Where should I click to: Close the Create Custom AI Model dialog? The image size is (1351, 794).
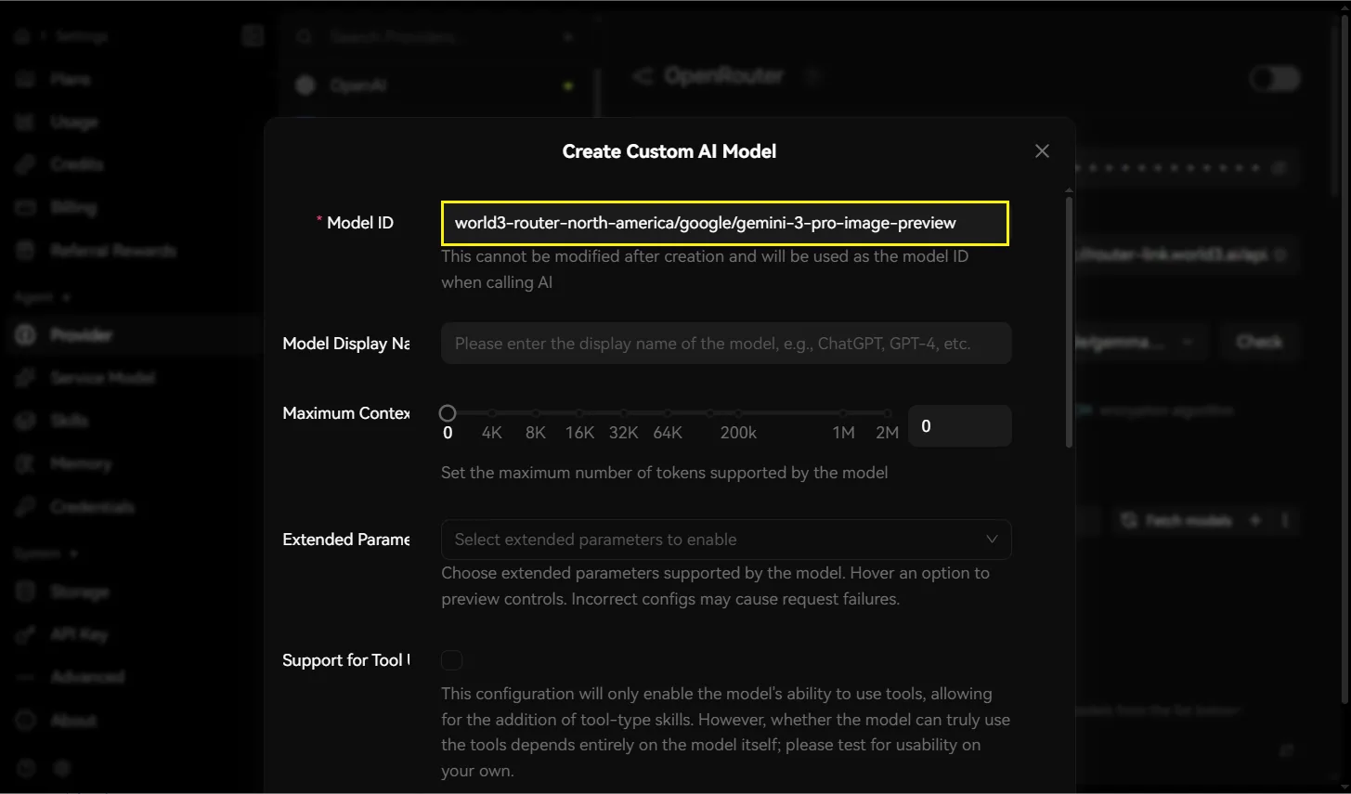[1042, 151]
